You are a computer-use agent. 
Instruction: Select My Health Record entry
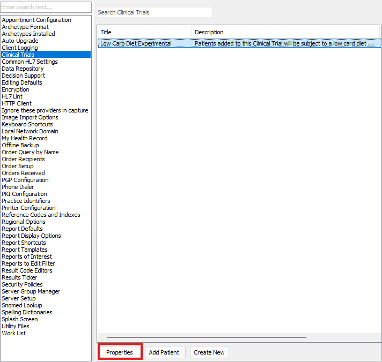coord(25,138)
